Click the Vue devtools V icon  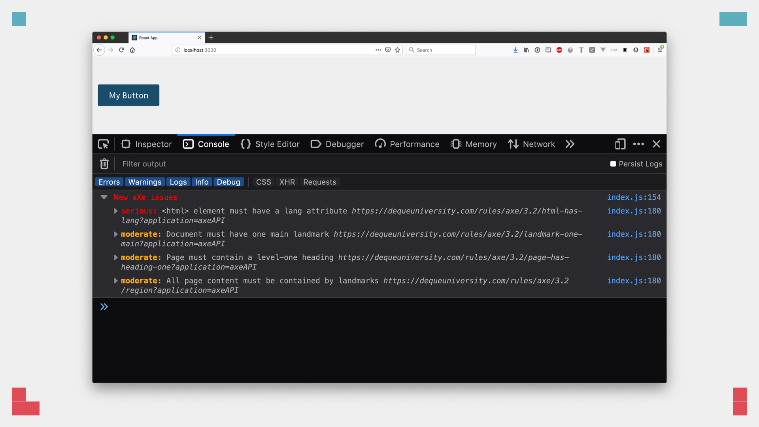(603, 50)
